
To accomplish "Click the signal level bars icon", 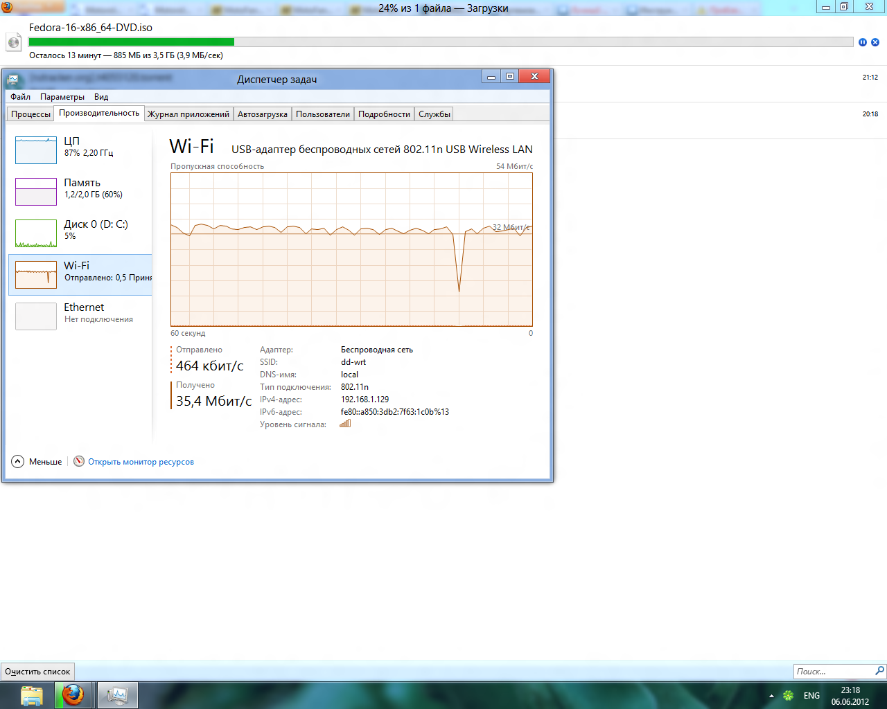I will pyautogui.click(x=345, y=424).
